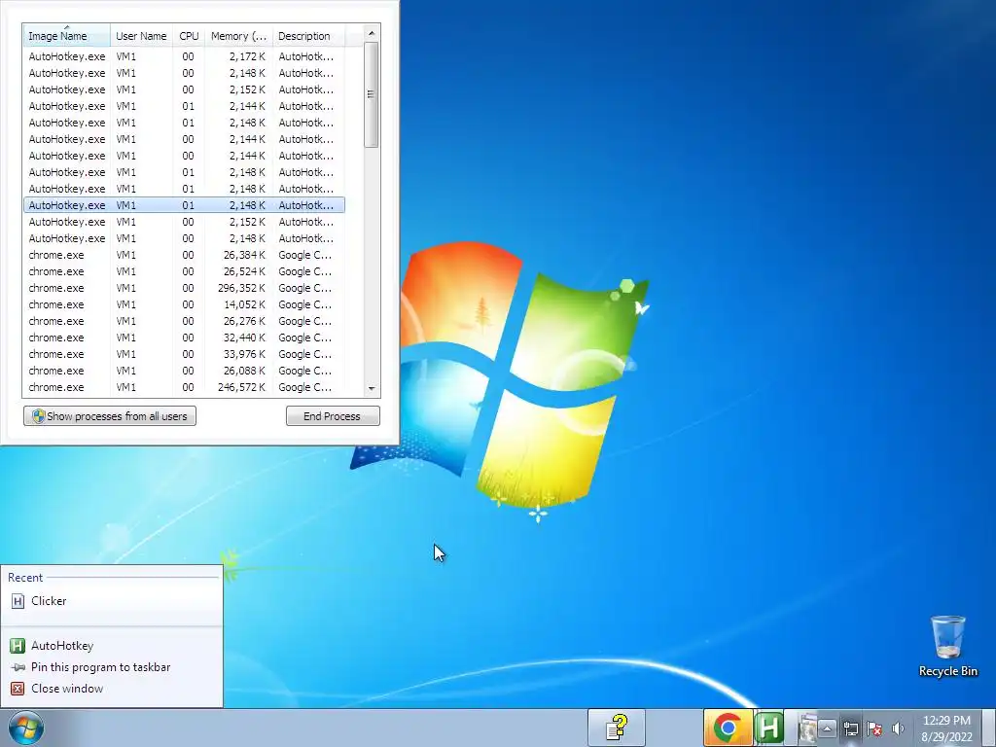996x747 pixels.
Task: Click the Show Desktop strip by the clock
Action: [x=989, y=728]
